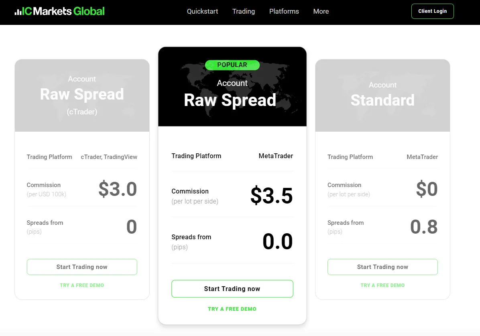The image size is (480, 336).
Task: Start Trading now on popular Raw Spread card
Action: [232, 289]
